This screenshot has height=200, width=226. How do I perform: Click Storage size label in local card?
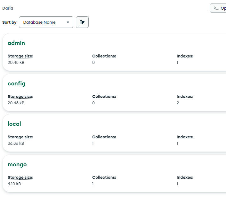pyautogui.click(x=20, y=137)
